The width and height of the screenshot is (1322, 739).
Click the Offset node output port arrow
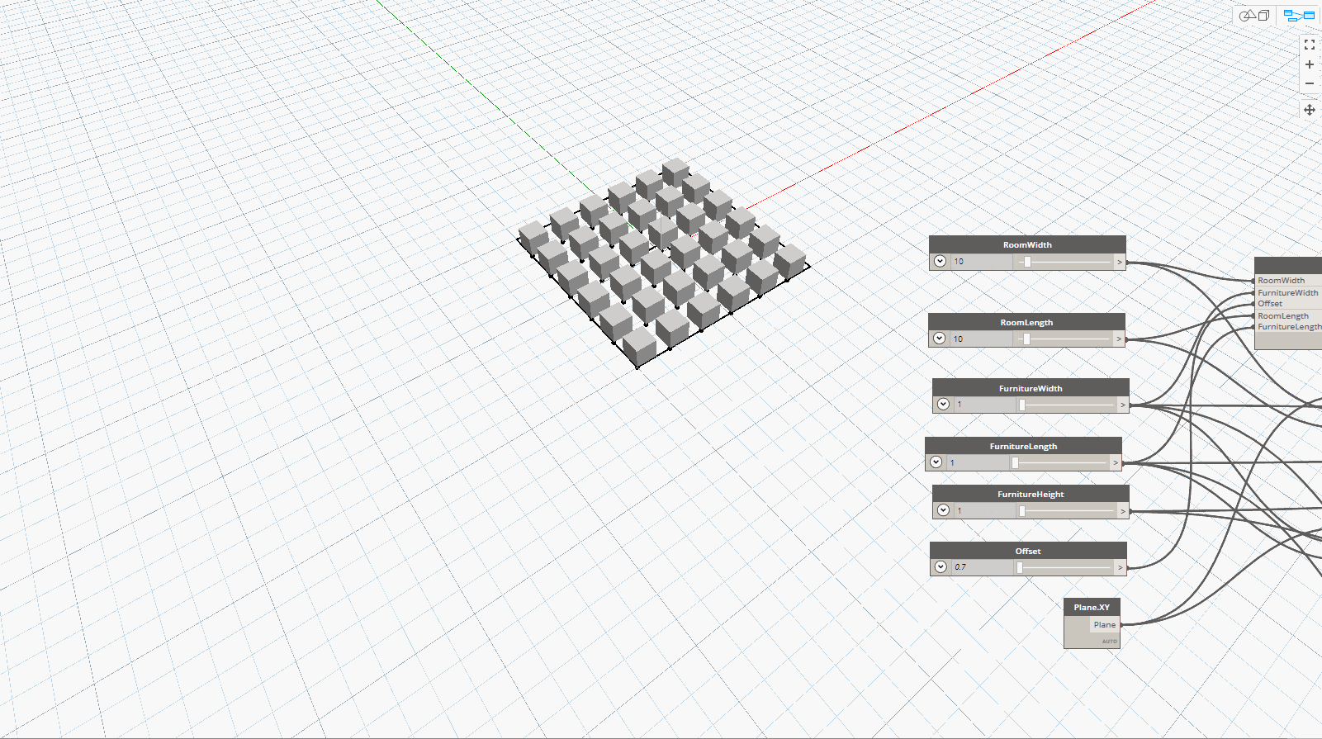[x=1121, y=567]
